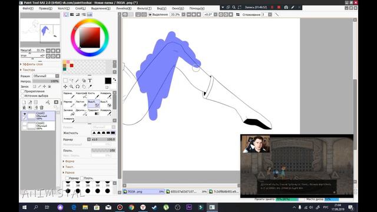Screen dimensions: 377x212
Task: Select the Move tool
Action: (65, 87)
